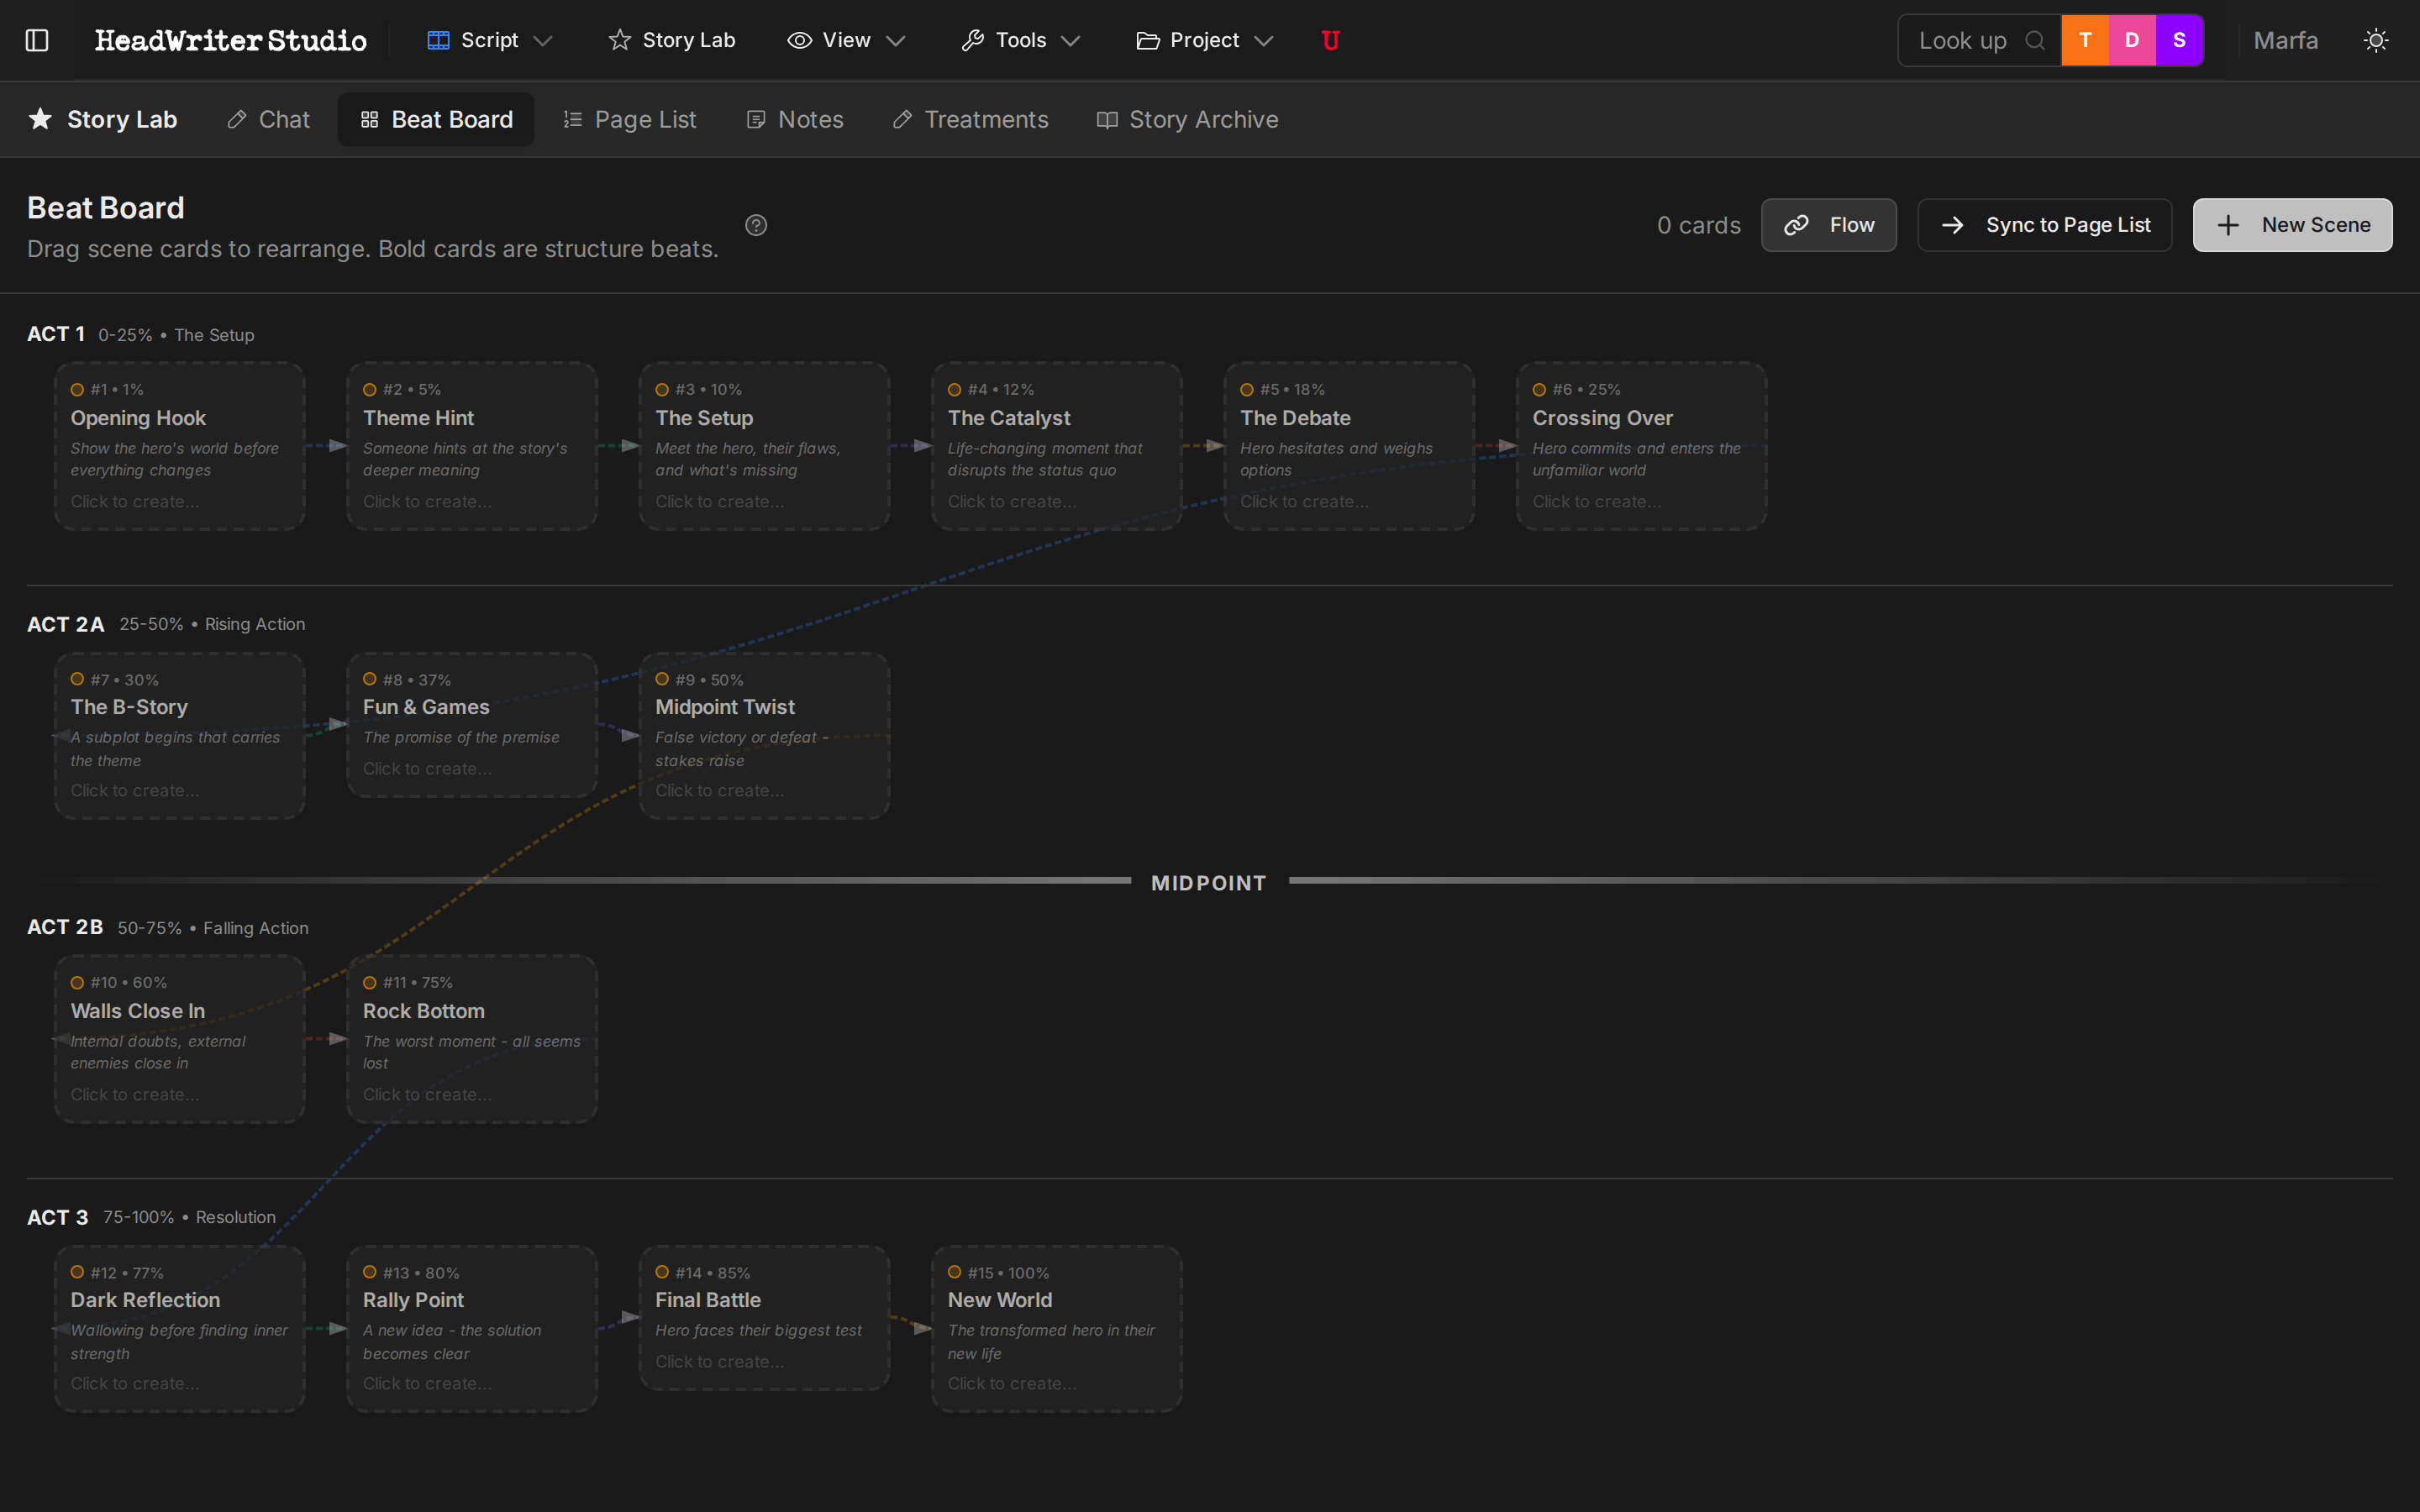The height and width of the screenshot is (1512, 2420).
Task: Switch theme using the sun icon
Action: 2376,40
